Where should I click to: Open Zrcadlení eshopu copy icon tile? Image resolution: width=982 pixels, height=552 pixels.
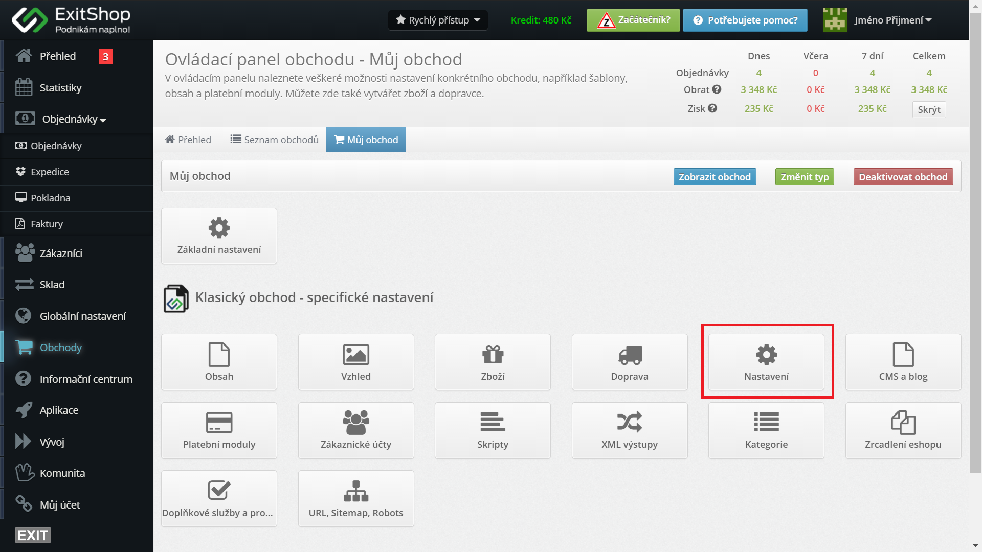click(903, 430)
